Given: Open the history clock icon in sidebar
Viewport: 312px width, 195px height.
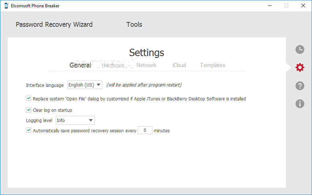Looking at the screenshot, I should point(300,49).
